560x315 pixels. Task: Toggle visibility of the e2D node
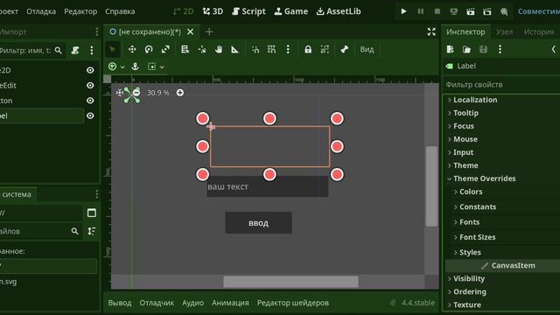pyautogui.click(x=90, y=70)
